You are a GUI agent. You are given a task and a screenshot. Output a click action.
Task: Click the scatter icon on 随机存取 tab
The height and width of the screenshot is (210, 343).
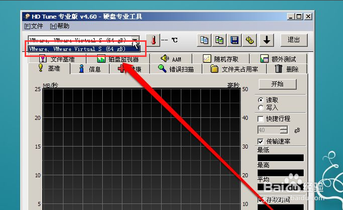[207, 58]
